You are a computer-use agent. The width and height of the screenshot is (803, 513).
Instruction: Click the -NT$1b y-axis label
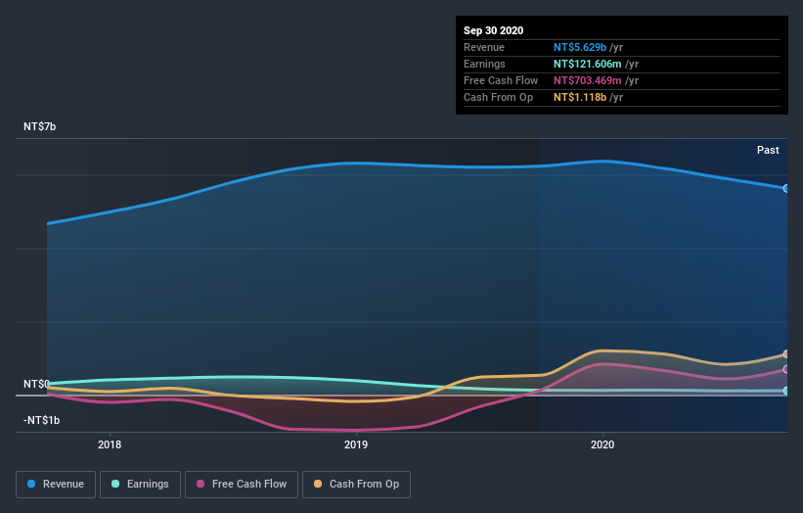tap(41, 420)
